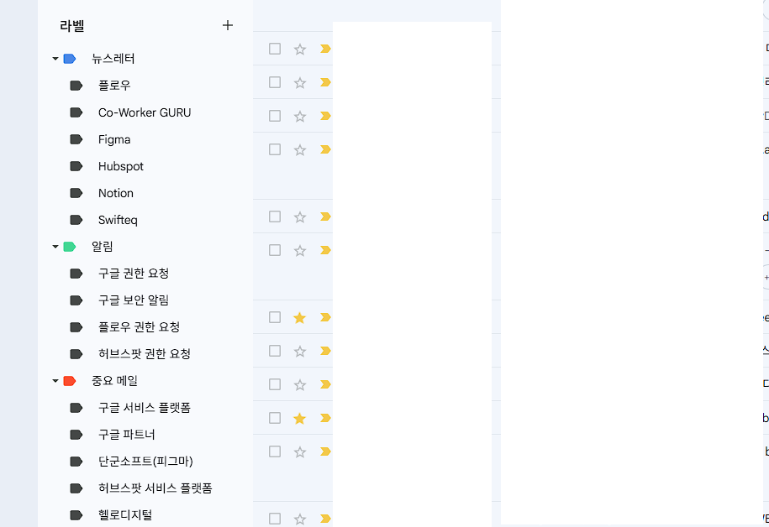Collapse the 알림 label group arrow
The height and width of the screenshot is (527, 769).
[55, 247]
